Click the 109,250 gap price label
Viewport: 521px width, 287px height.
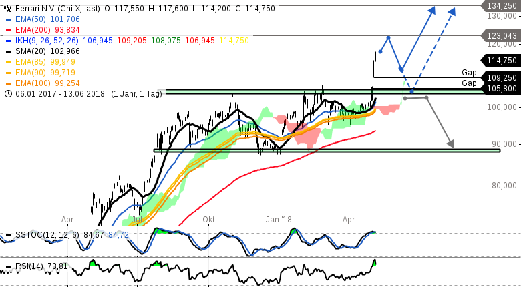[x=502, y=78]
